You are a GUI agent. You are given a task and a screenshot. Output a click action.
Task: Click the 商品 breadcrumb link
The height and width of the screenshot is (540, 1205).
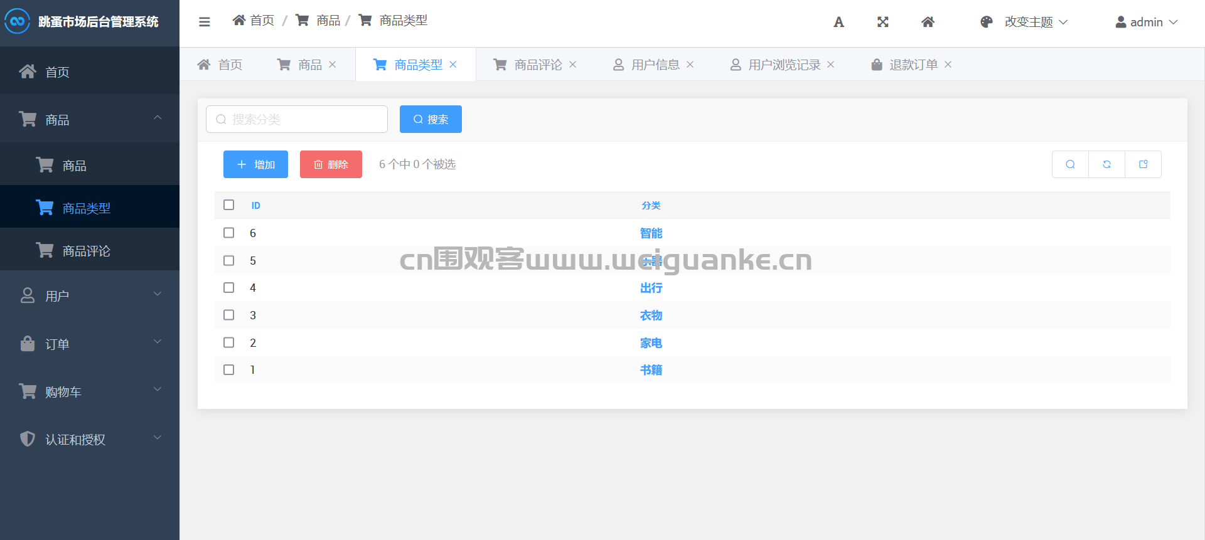318,21
